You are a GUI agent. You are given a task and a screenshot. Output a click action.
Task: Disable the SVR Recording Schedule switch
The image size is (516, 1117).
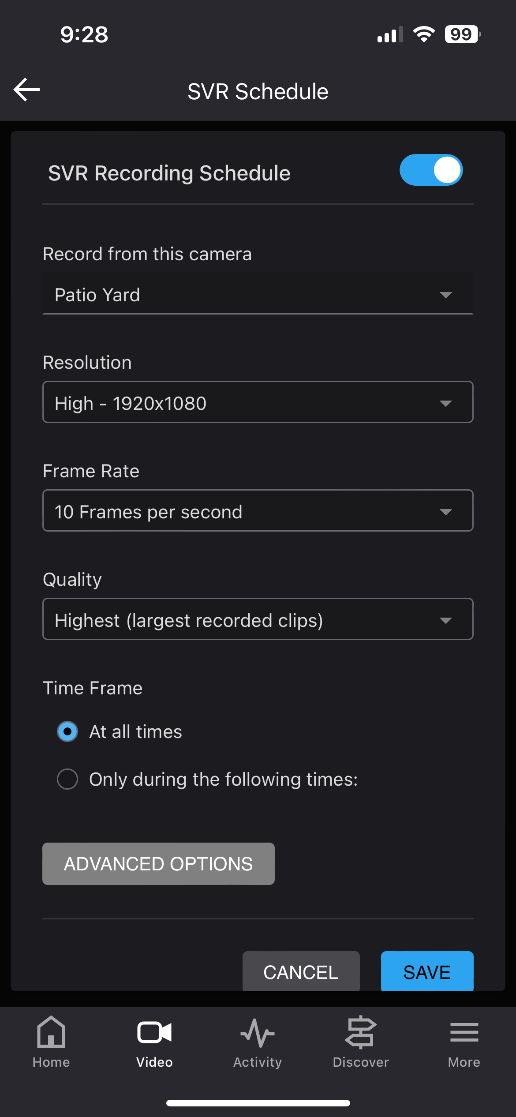point(431,170)
